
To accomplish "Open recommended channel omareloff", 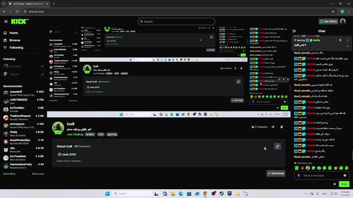I will point(23,93).
